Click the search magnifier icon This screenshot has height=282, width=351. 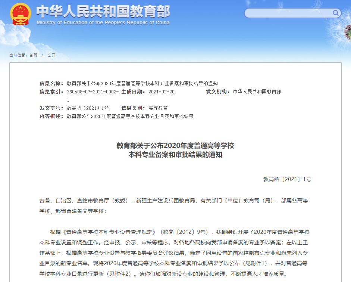coord(335,12)
